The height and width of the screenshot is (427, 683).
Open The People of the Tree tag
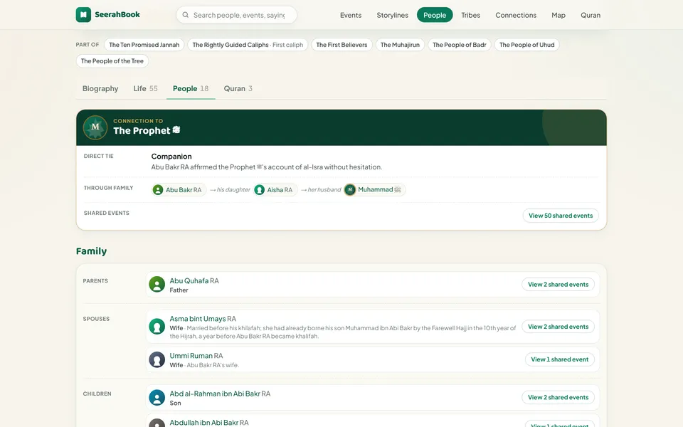click(112, 61)
